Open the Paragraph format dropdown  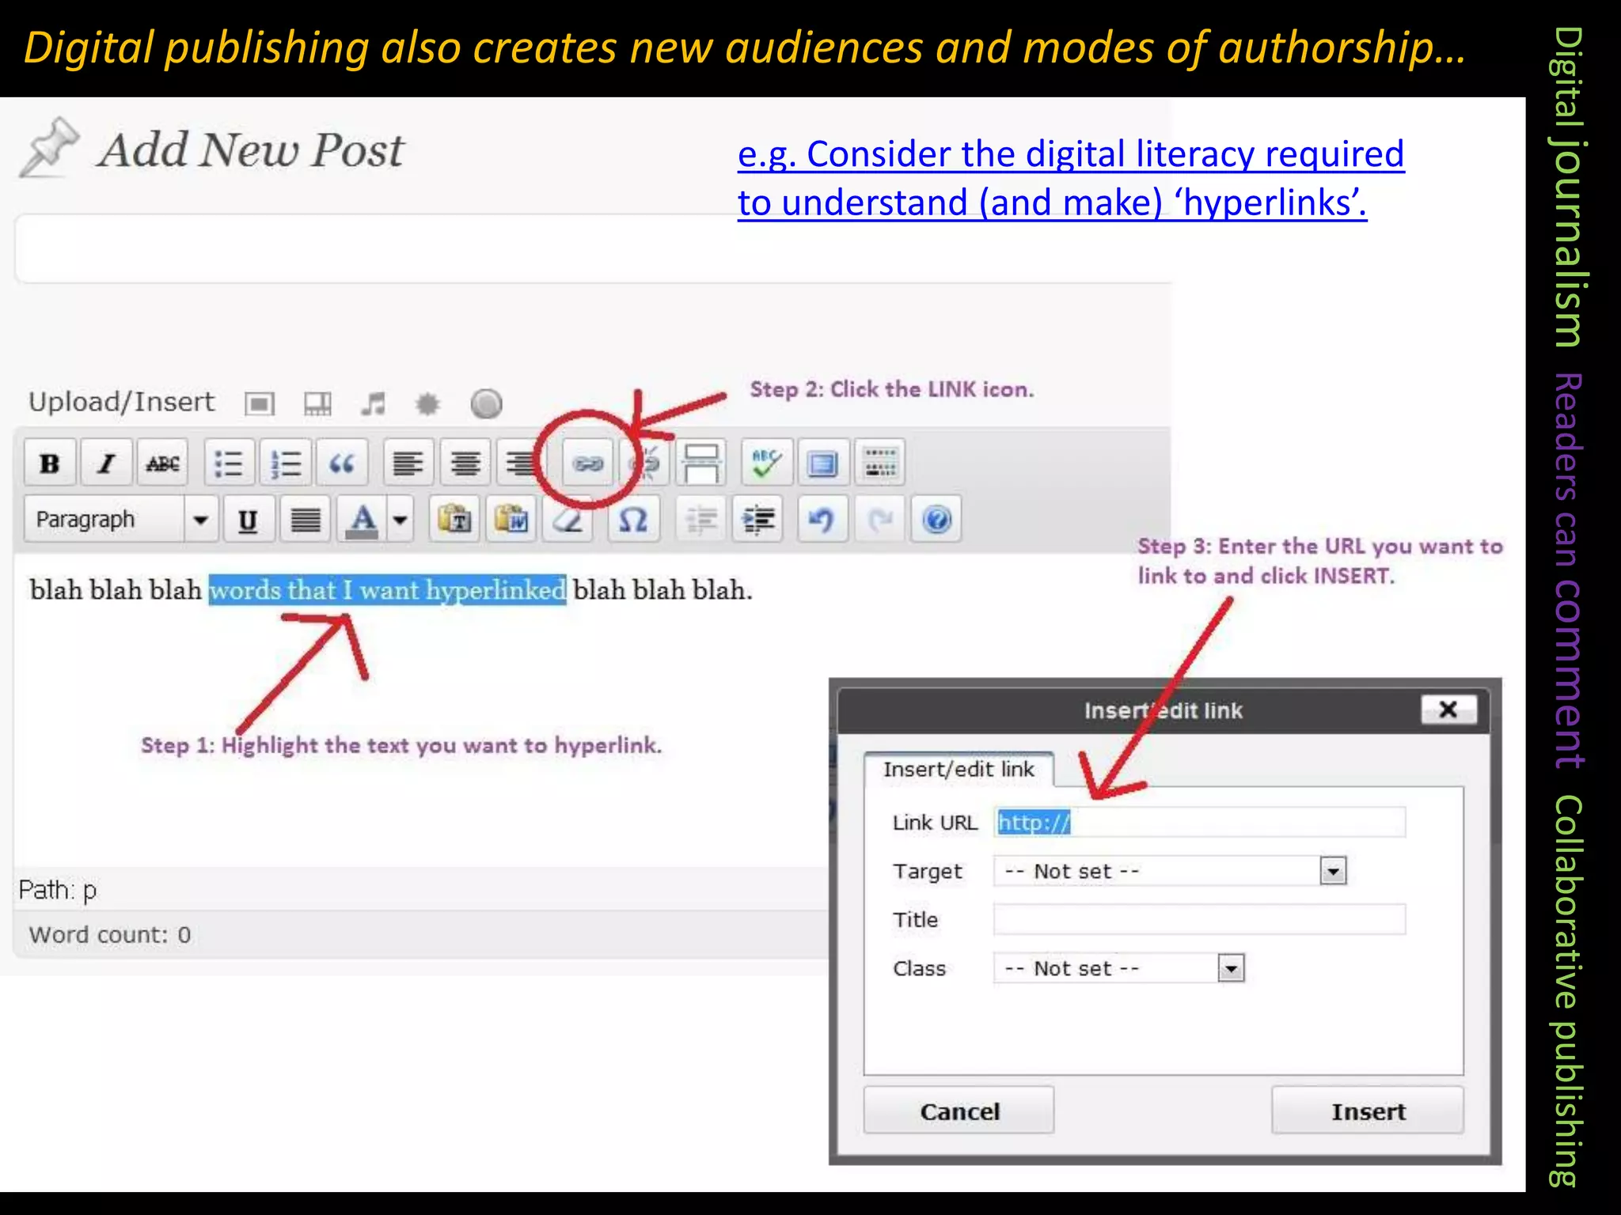tap(121, 520)
